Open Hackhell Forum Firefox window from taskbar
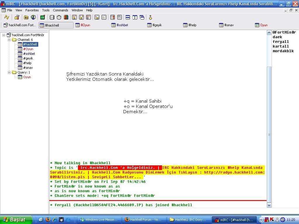This screenshot has width=299, height=224. [x=144, y=220]
